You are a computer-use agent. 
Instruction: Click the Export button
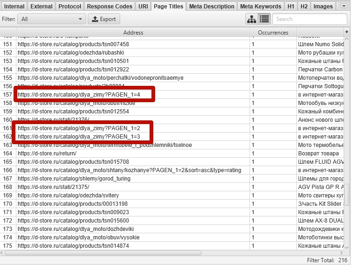coord(104,19)
